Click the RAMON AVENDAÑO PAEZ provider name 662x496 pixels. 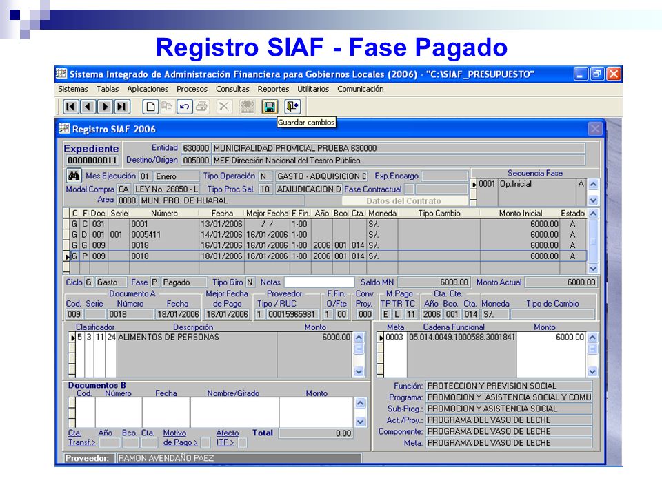(x=166, y=458)
